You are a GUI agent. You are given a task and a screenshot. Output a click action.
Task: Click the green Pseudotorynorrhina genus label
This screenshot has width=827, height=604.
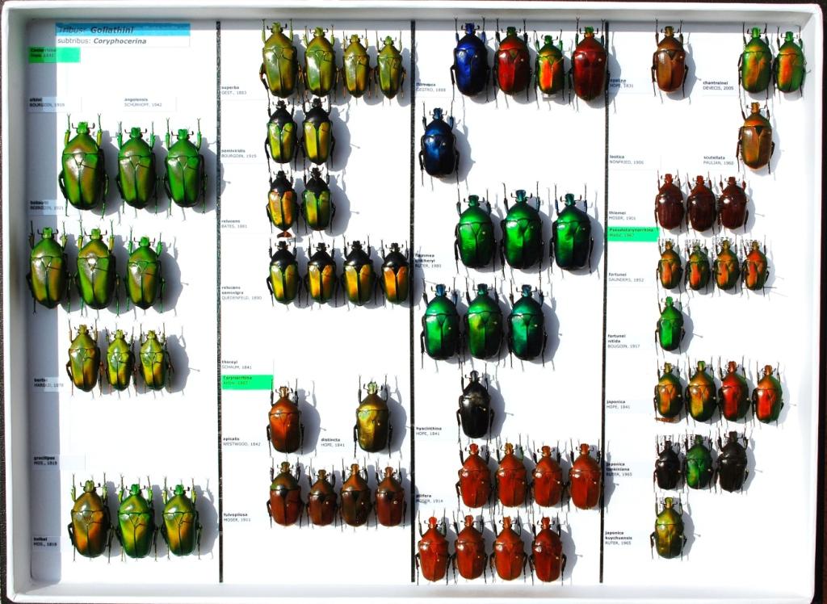click(632, 233)
